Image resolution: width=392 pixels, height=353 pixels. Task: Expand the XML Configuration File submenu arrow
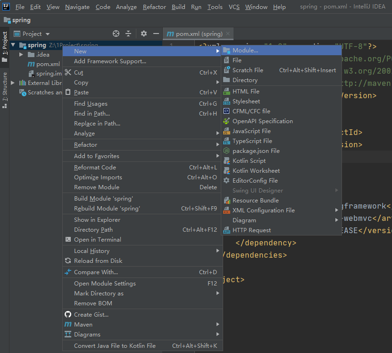click(337, 210)
